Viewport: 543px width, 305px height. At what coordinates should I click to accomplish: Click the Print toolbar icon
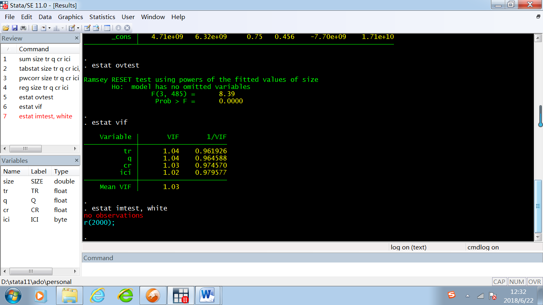(23, 28)
